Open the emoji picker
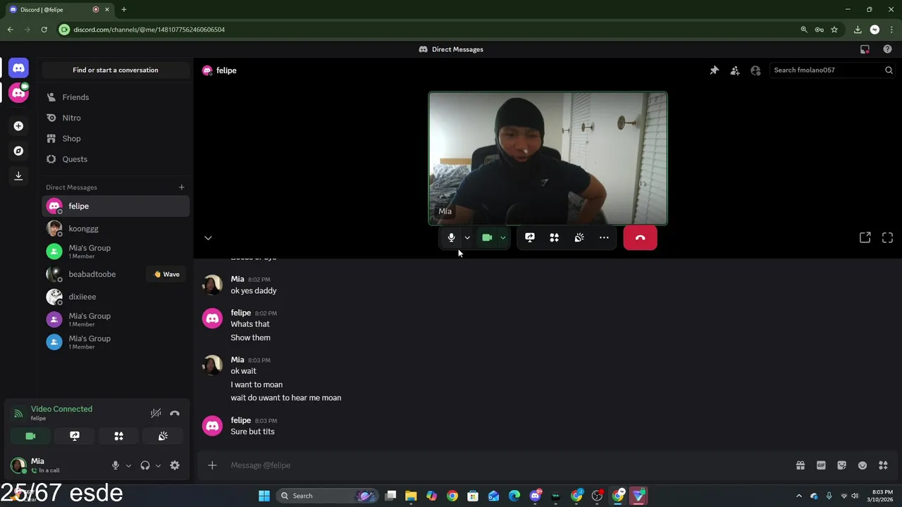The height and width of the screenshot is (507, 902). [863, 465]
